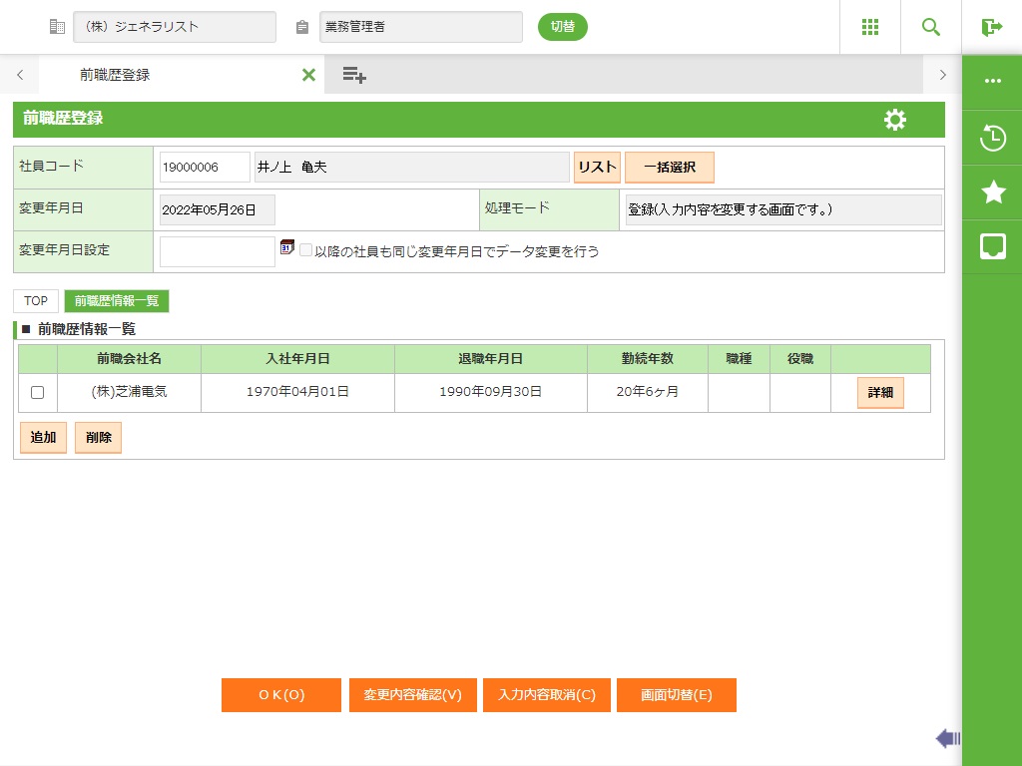This screenshot has width=1022, height=766.
Task: Switch to the TOP tab
Action: (x=36, y=301)
